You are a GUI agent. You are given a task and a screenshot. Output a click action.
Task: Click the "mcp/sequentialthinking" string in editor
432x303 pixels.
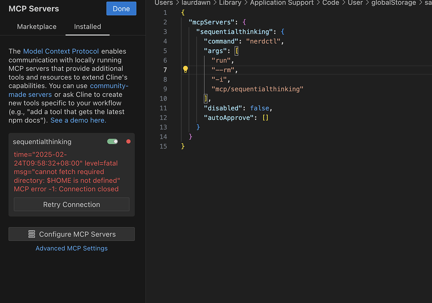[257, 89]
